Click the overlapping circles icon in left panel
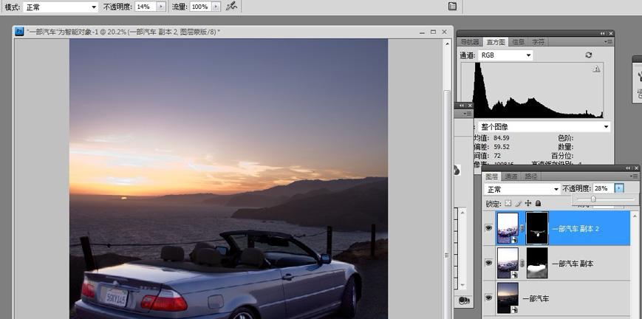 point(464,301)
